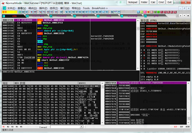Run the program with red play icon

pos(32,12)
